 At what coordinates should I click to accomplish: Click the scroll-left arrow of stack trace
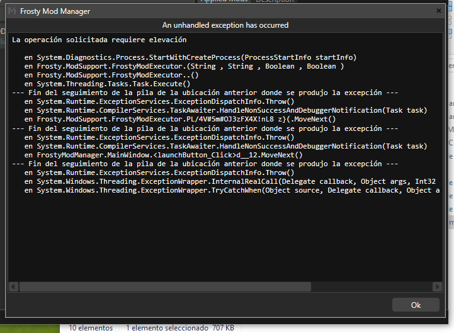[13, 286]
